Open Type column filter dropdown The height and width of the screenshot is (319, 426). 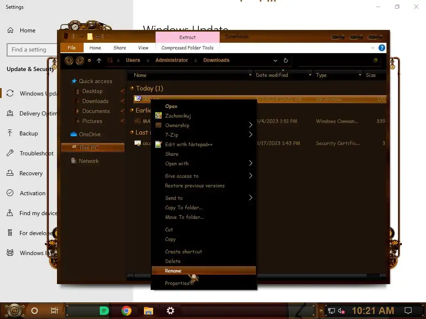[360, 75]
